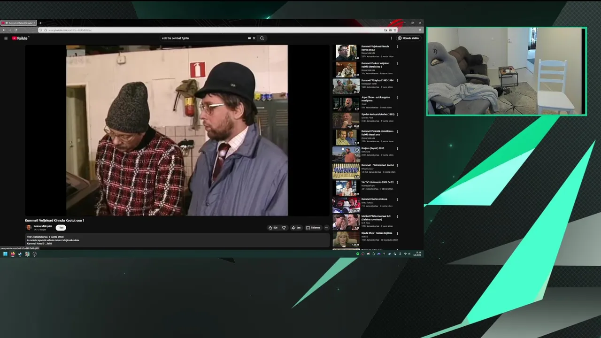Open options menu for Jopet Show video

(x=398, y=98)
